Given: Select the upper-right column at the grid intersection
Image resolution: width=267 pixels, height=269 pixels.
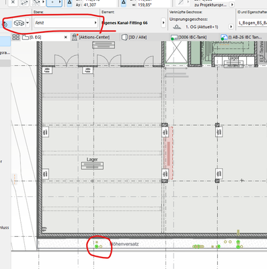Looking at the screenshot, I should pyautogui.click(x=217, y=125).
